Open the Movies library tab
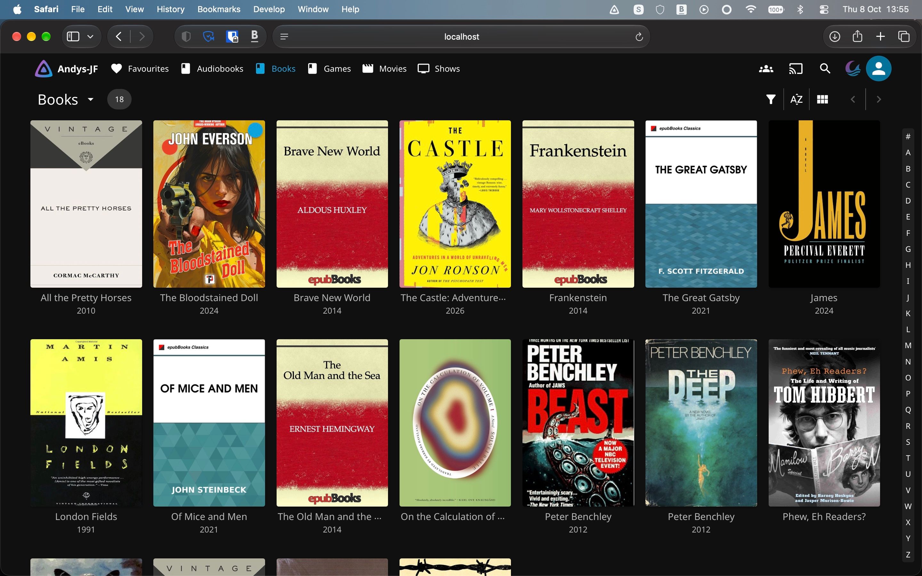Screen dimensions: 922x576 click(x=384, y=68)
